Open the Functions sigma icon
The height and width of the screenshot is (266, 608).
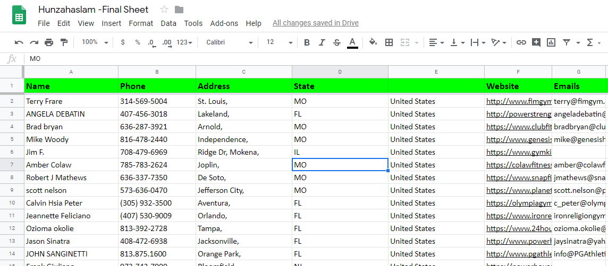[x=590, y=42]
